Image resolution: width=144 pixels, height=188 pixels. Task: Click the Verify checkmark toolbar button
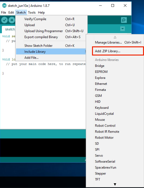point(4,20)
